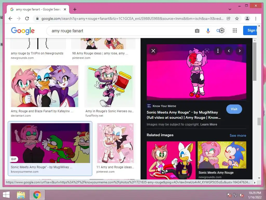Viewport: 266px width, 200px height.
Task: Go to Google home via logo
Action: tap(23, 31)
